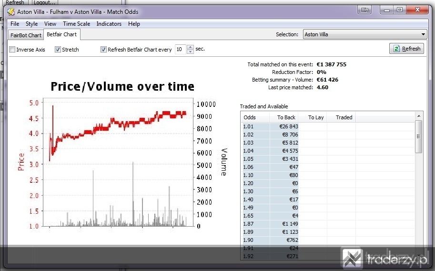Click the scrollbar up arrow in odds table
435x271 pixels.
[x=419, y=116]
